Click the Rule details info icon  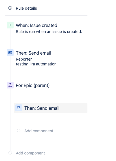10,8
